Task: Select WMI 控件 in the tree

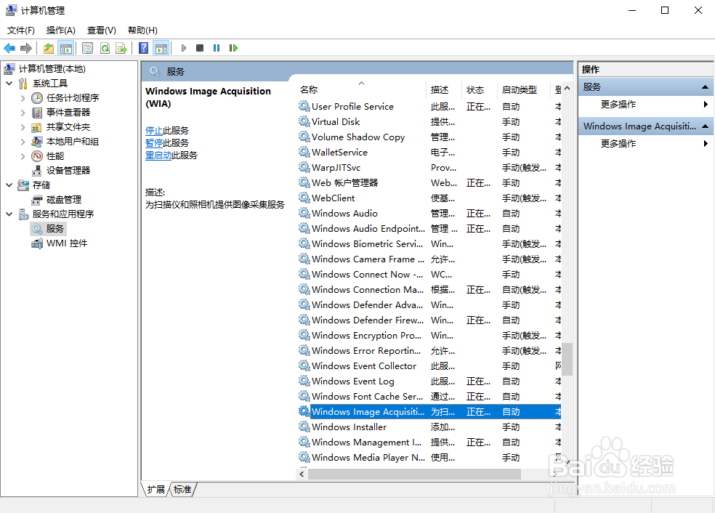Action: click(x=67, y=243)
